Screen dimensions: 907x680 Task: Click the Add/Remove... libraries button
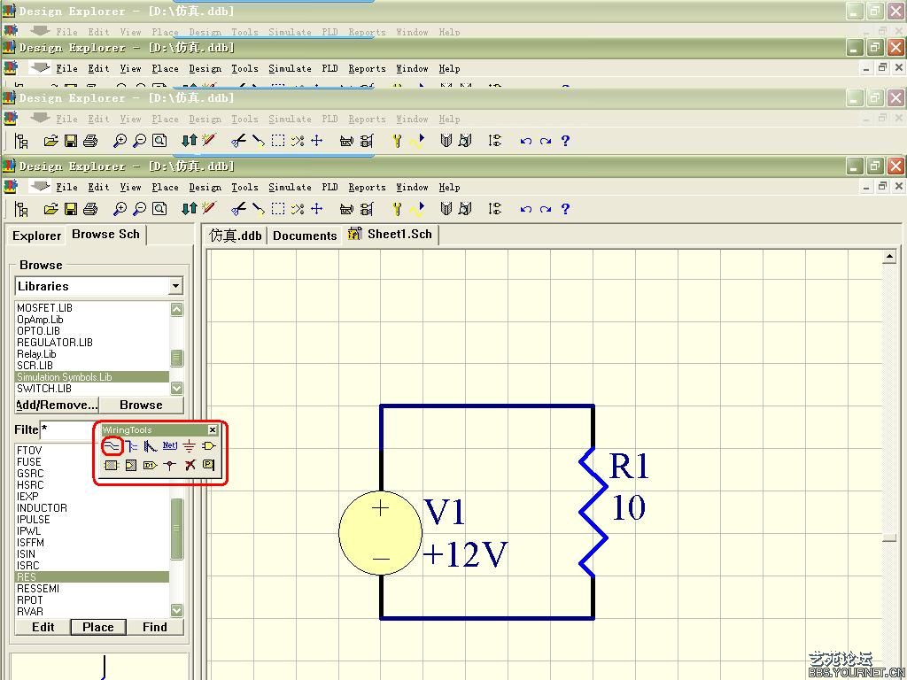(57, 405)
